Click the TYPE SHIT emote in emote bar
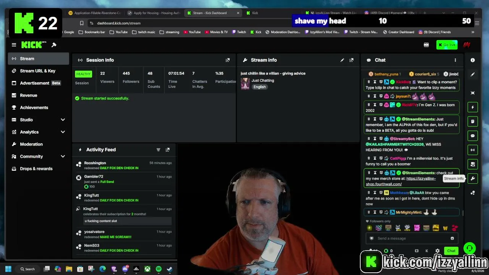Viewport: 489px width, 275px height. 417,228
